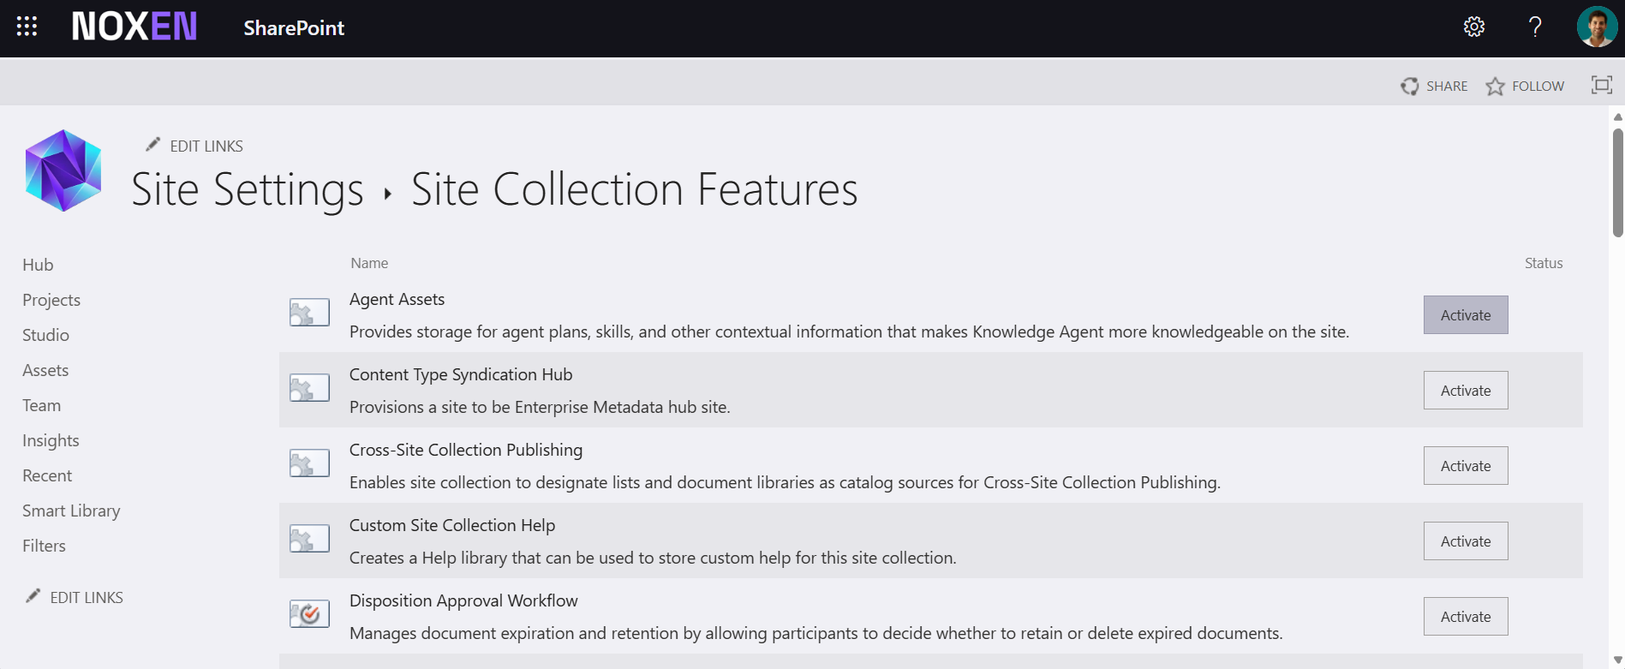Click the Agent Assets feature title
The image size is (1625, 669).
(x=397, y=299)
